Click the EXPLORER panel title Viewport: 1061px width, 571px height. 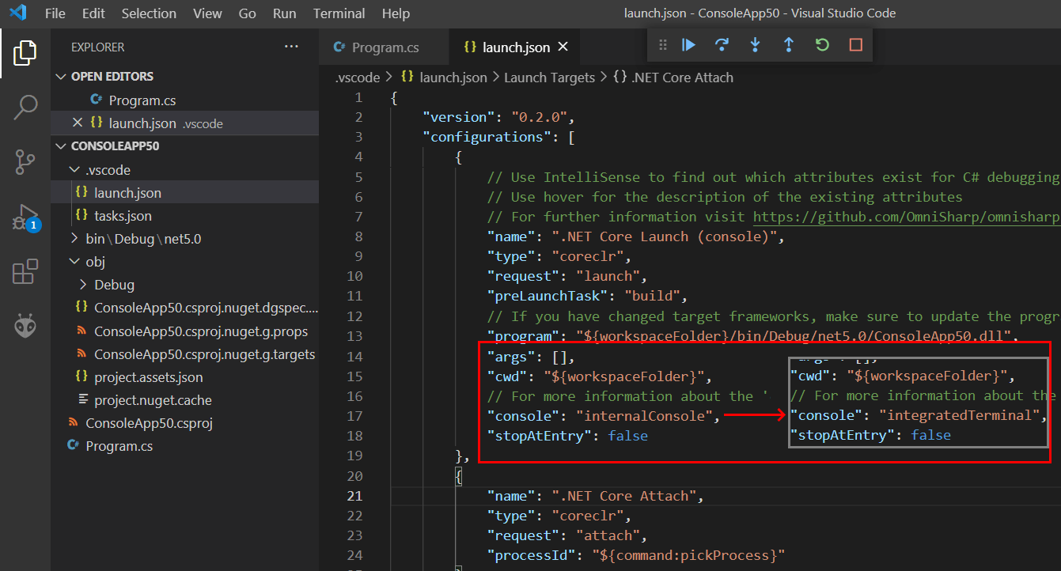click(x=97, y=47)
